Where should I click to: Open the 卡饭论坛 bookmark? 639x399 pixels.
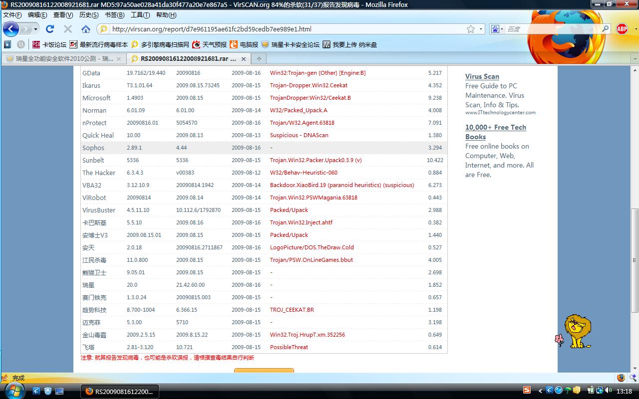[49, 44]
